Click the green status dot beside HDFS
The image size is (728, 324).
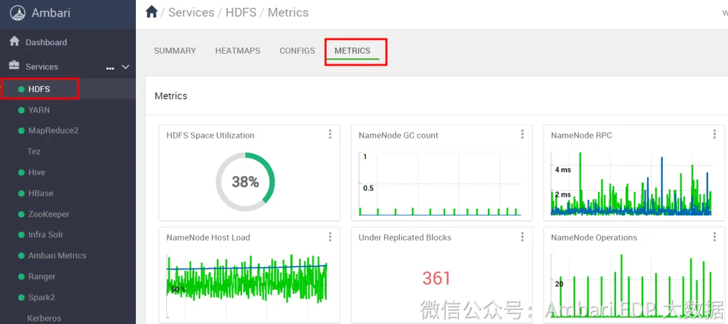click(21, 89)
